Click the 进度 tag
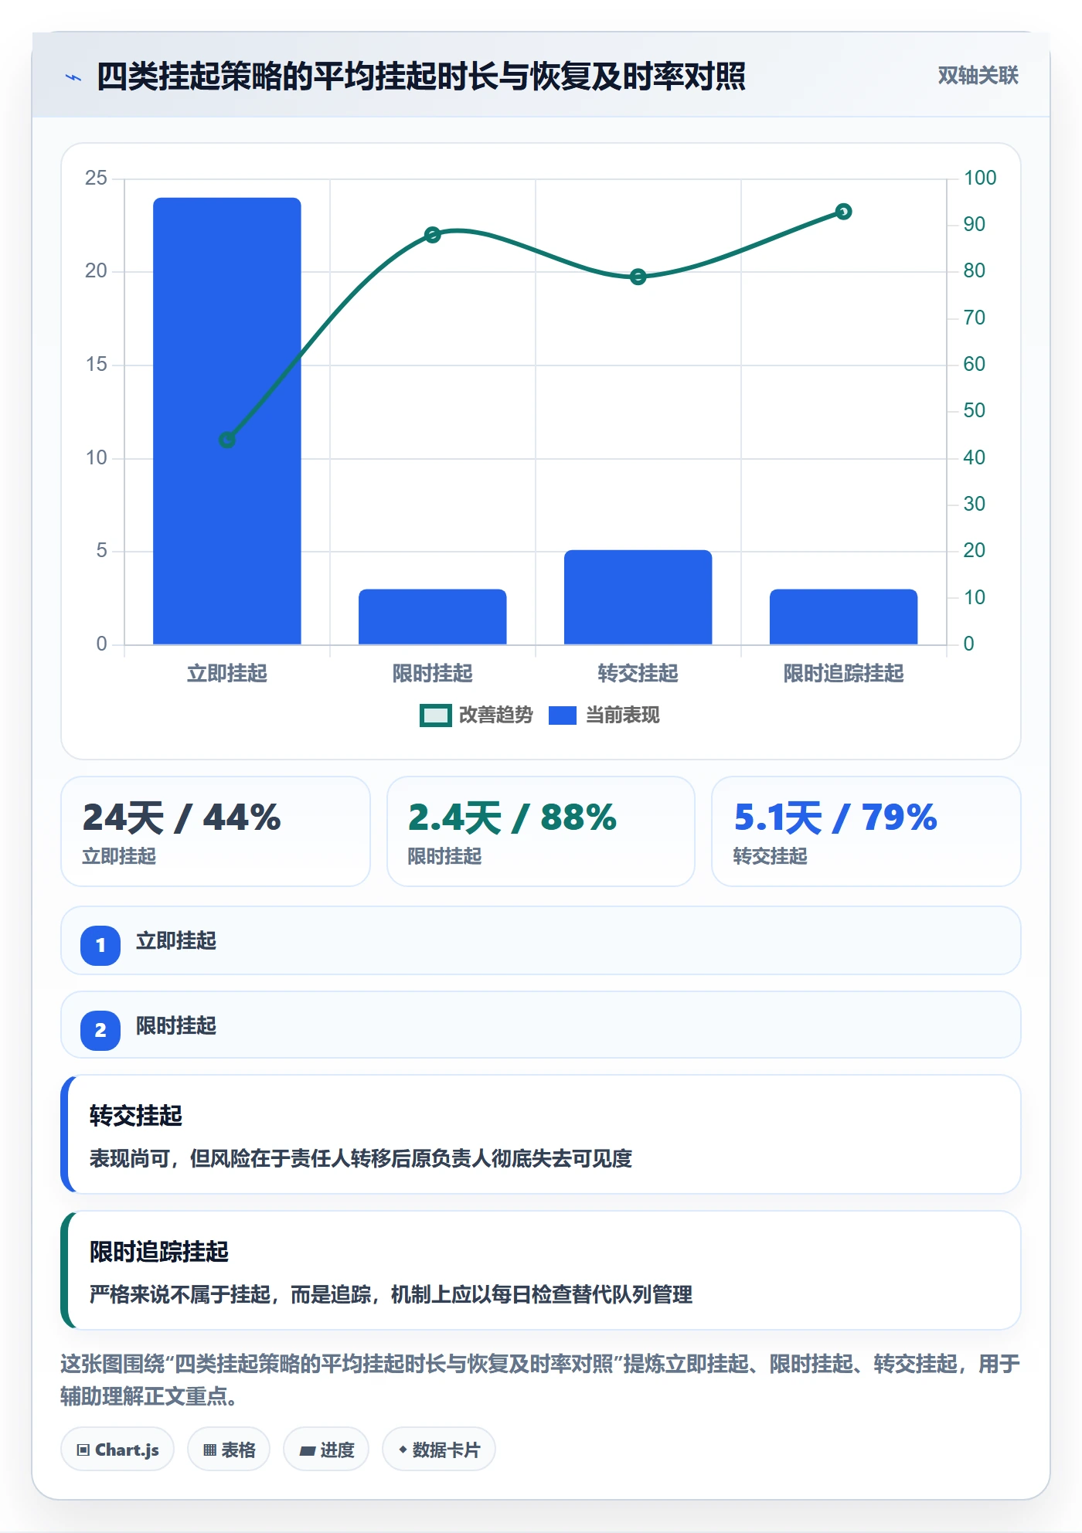 (326, 1450)
